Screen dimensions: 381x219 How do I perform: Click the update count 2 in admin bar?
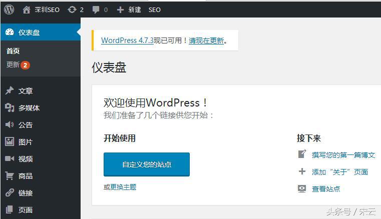pos(82,9)
